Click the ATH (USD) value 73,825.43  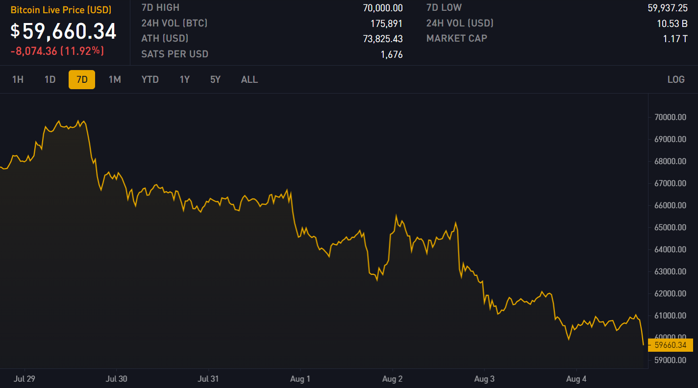tap(382, 39)
